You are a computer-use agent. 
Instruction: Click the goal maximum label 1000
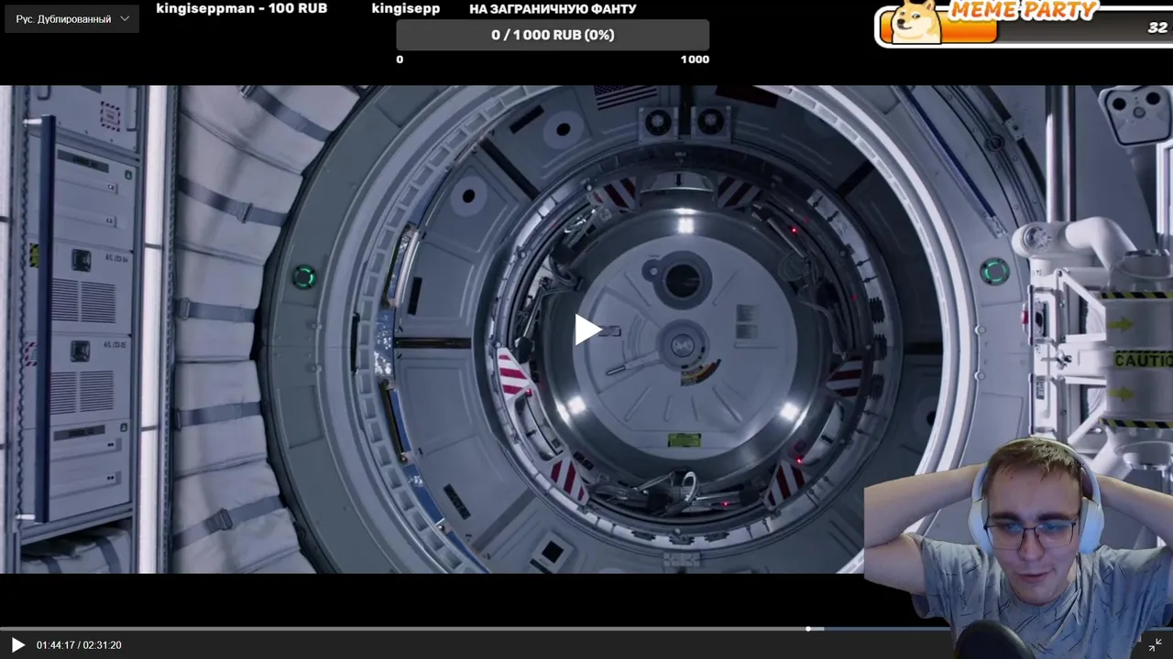coord(695,59)
